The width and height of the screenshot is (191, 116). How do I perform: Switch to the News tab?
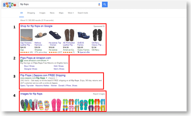click(52, 13)
